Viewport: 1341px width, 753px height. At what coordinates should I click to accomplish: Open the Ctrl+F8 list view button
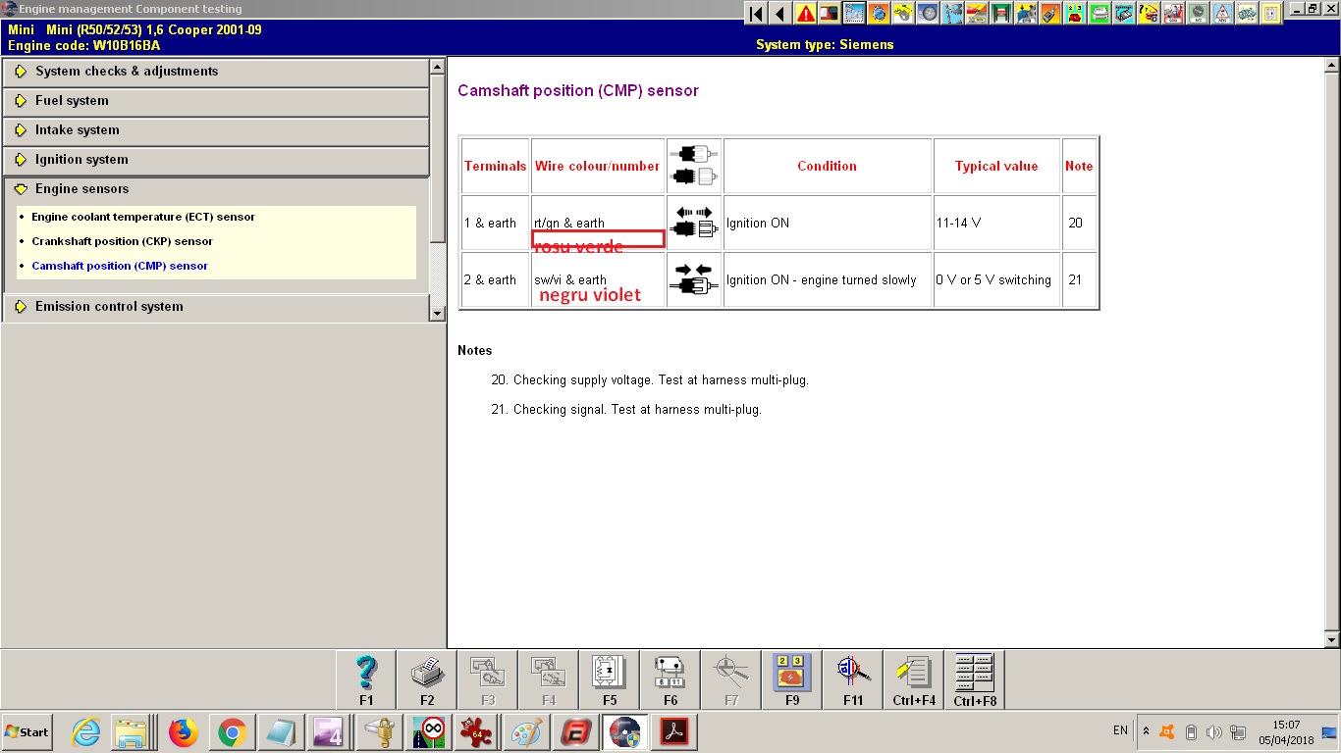[975, 679]
